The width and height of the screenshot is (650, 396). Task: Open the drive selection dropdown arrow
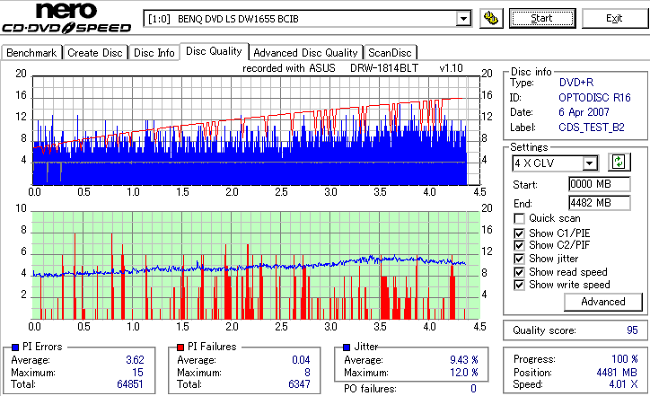tap(463, 19)
